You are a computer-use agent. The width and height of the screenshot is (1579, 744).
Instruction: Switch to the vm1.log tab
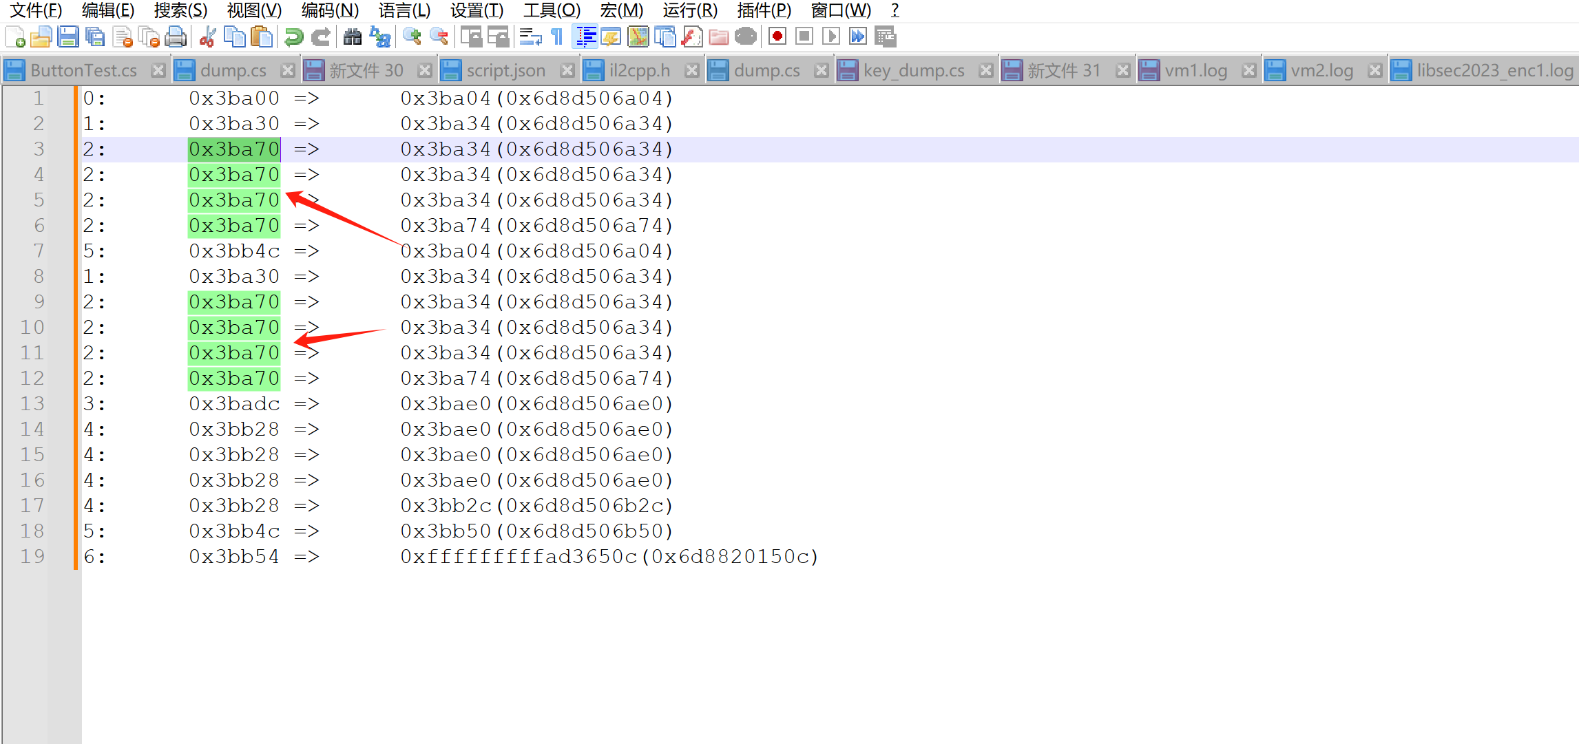1195,70
